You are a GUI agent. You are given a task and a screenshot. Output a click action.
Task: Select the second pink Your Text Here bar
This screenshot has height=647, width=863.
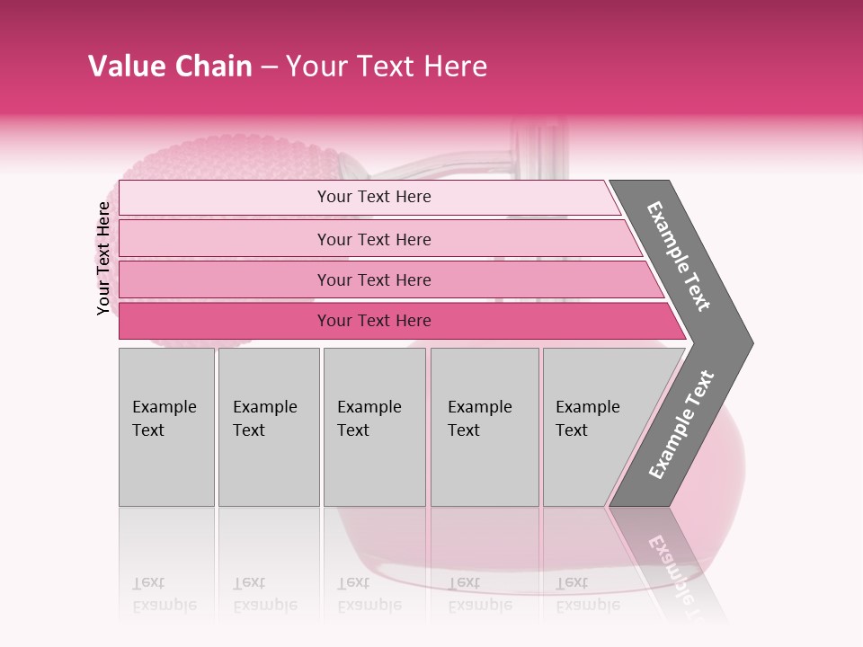[373, 239]
